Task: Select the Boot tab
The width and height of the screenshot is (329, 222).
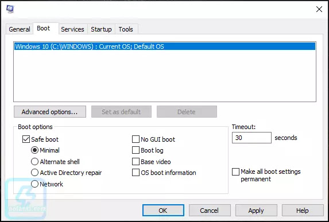Action: tap(46, 28)
